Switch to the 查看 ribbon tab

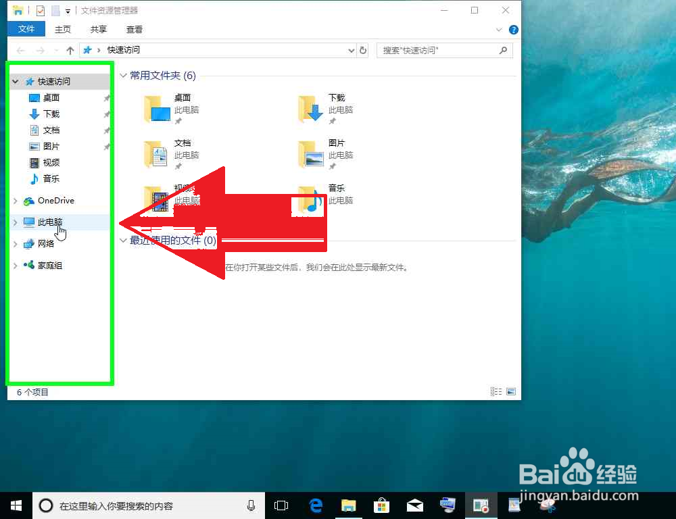pos(134,29)
